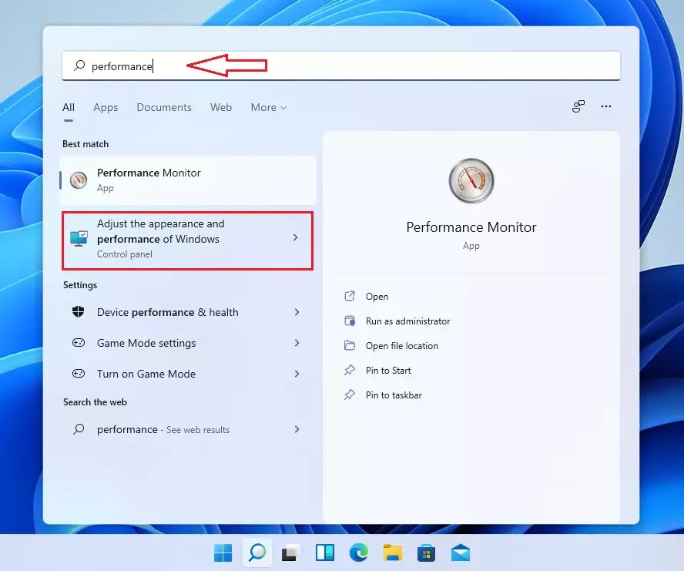Screen dimensions: 684x571
Task: Expand the Turn on Game Mode chevron
Action: [x=297, y=374]
